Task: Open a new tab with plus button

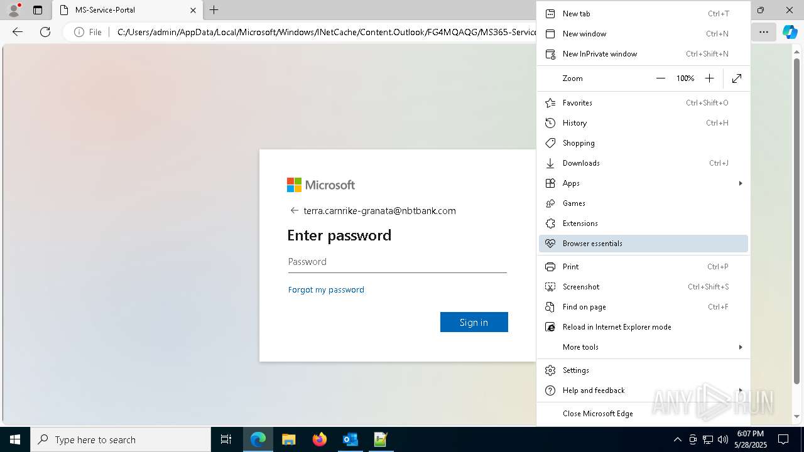Action: tap(214, 10)
